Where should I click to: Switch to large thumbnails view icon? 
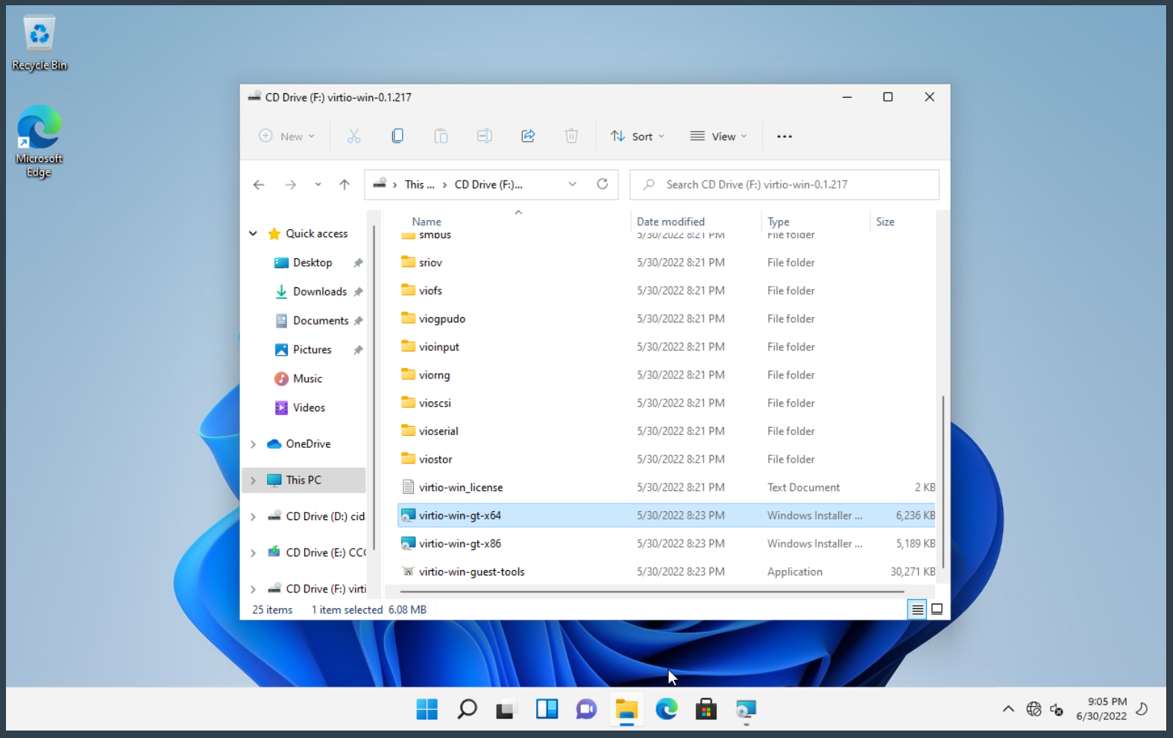pyautogui.click(x=937, y=610)
